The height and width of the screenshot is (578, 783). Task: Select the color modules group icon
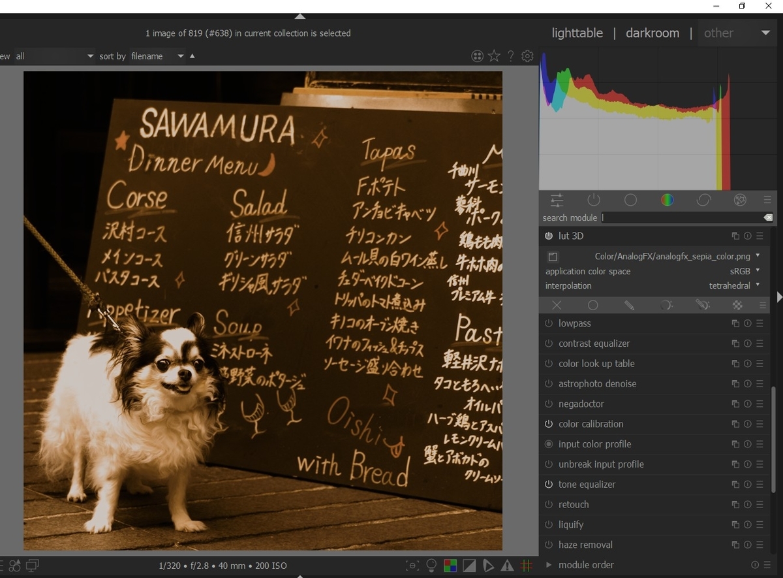click(667, 201)
